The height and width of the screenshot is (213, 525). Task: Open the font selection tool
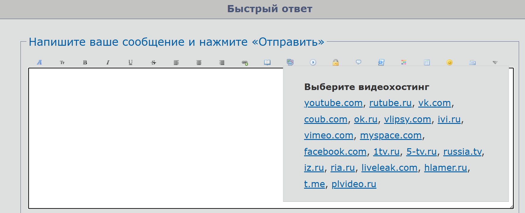point(39,62)
